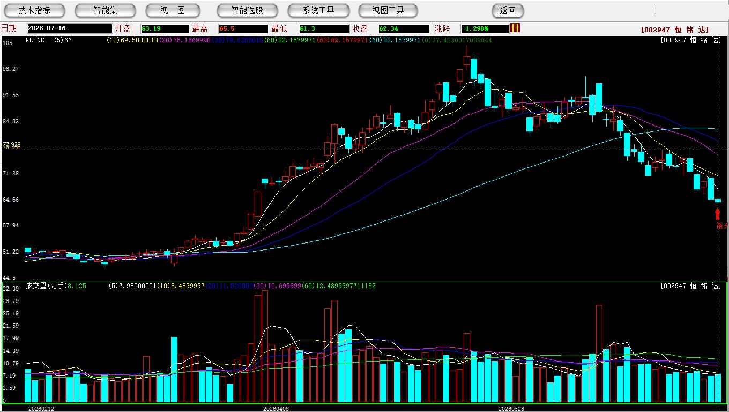Click the volume (60)12.4899997711182 average value

pyautogui.click(x=340, y=286)
